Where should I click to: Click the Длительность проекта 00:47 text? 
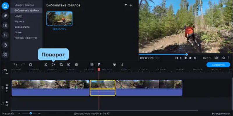click(x=92, y=114)
